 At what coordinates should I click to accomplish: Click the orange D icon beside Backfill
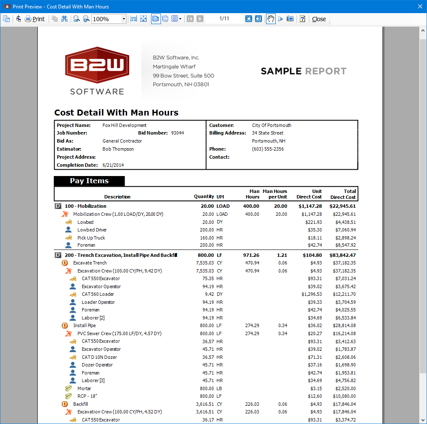pyautogui.click(x=65, y=404)
